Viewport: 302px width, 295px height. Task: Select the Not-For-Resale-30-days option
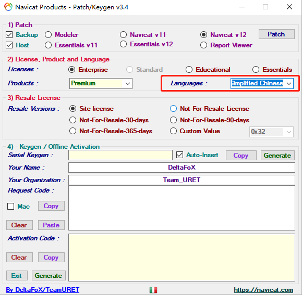(73, 120)
